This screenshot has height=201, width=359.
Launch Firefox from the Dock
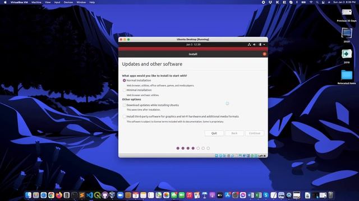[59, 195]
